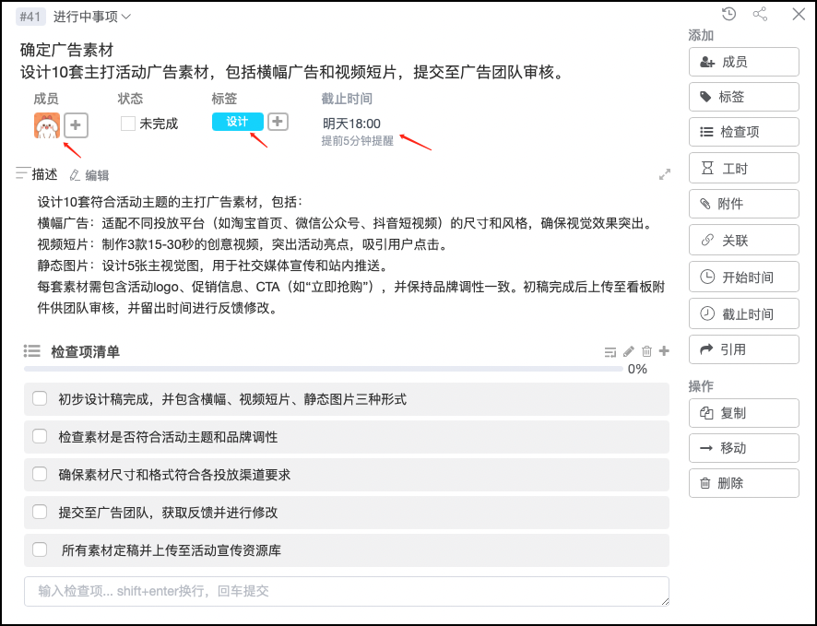This screenshot has width=817, height=626.
Task: Expand description with the fullscreen arrows icon
Action: click(x=665, y=174)
